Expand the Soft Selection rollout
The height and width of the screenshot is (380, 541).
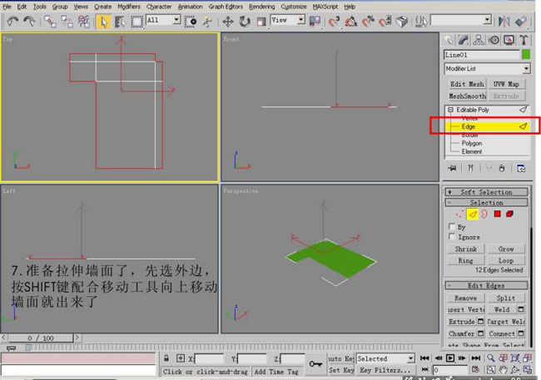[x=486, y=192]
